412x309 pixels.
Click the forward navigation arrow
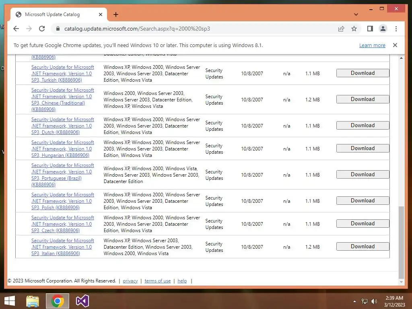[29, 29]
